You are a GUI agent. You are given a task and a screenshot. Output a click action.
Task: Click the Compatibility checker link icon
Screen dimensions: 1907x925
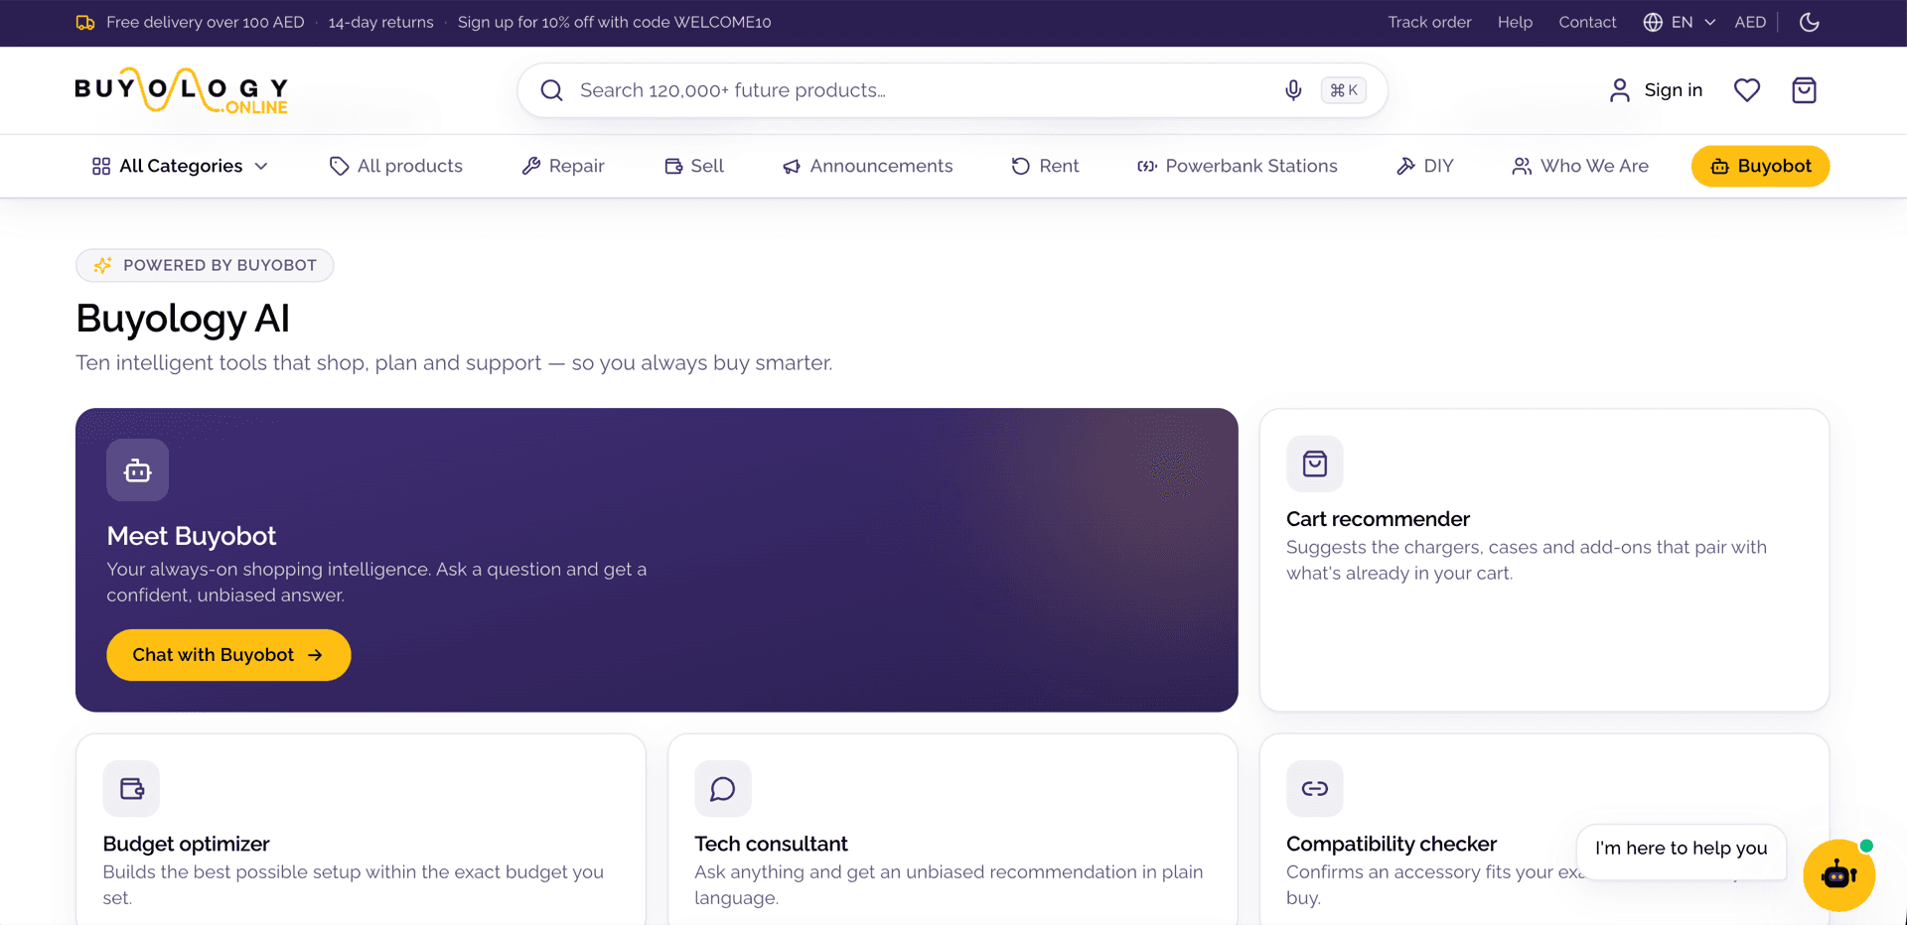(x=1315, y=788)
